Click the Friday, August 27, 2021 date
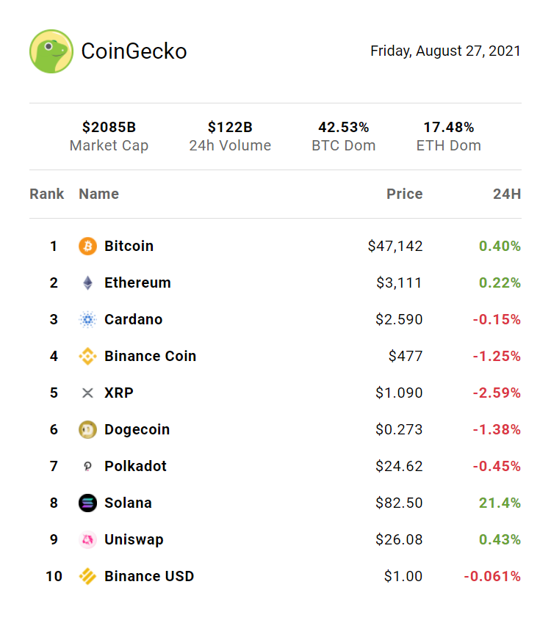The image size is (551, 634). pos(445,51)
